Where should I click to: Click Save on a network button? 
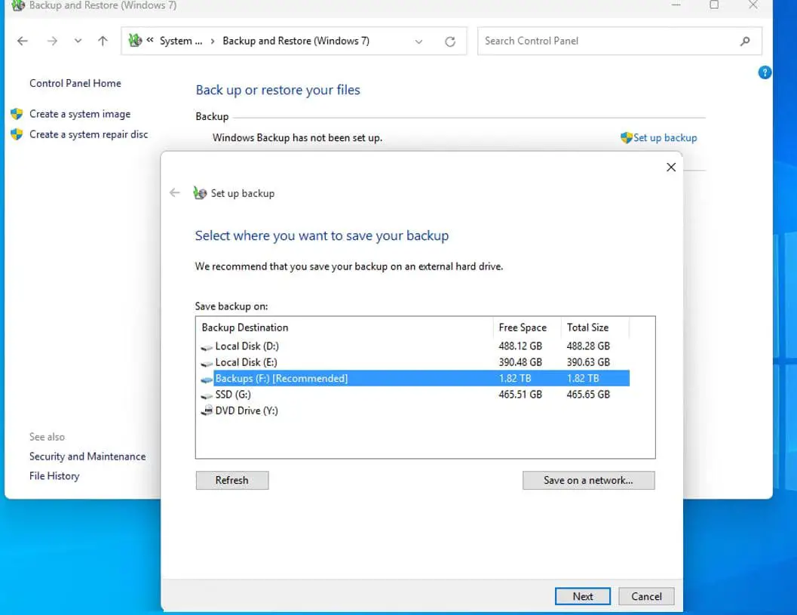[588, 480]
